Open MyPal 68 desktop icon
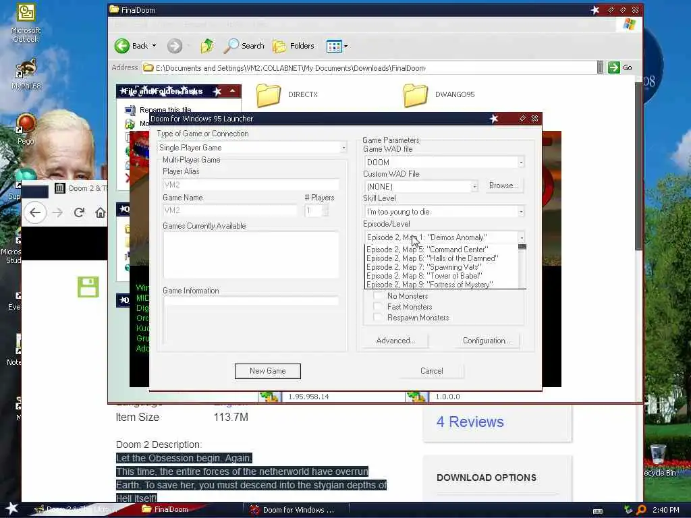 pos(26,74)
